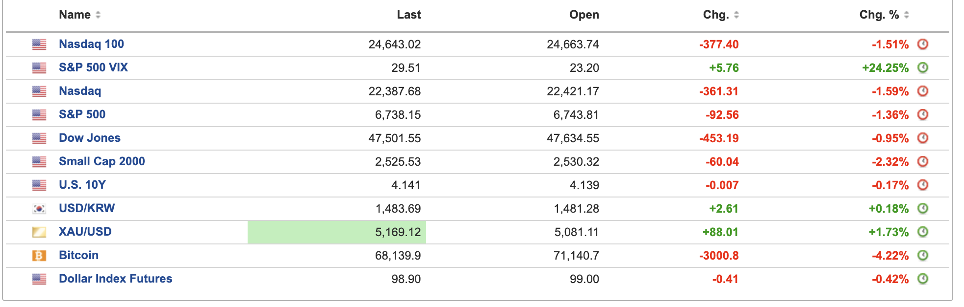Open the Nasdaq 100 index link
The height and width of the screenshot is (307, 964).
click(x=91, y=44)
